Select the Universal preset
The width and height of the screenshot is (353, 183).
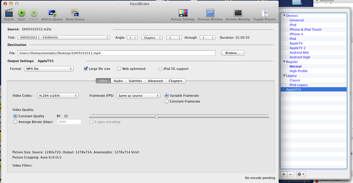(x=297, y=20)
